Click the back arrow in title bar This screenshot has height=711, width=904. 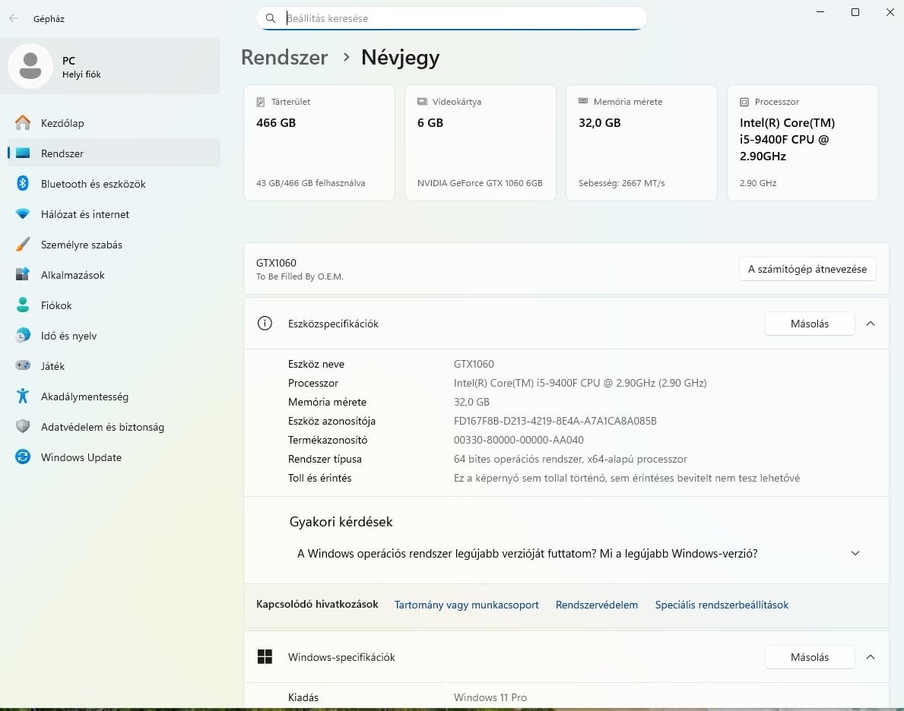point(14,19)
